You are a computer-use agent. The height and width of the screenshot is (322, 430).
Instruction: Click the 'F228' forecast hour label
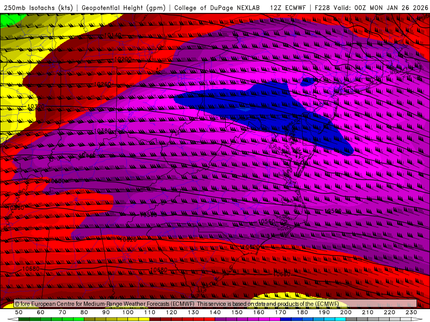tap(322, 8)
